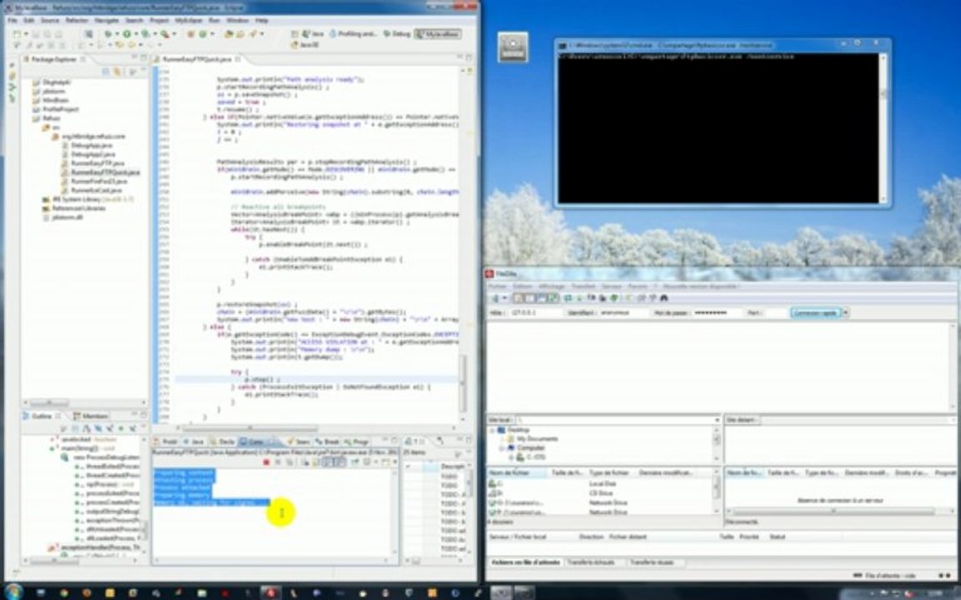Select the Declaration tab in bottom panel
Image resolution: width=961 pixels, height=600 pixels.
point(223,442)
